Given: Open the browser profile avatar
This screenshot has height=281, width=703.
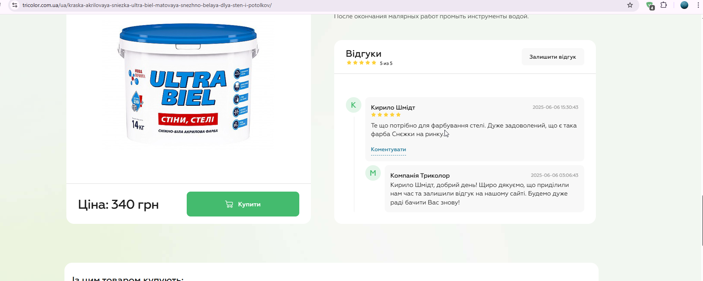Looking at the screenshot, I should point(684,5).
